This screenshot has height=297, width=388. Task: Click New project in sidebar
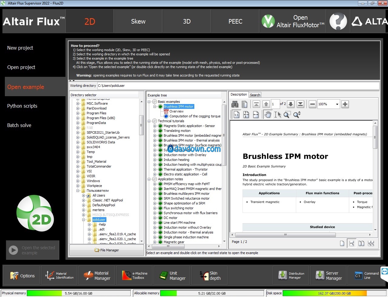(20, 48)
